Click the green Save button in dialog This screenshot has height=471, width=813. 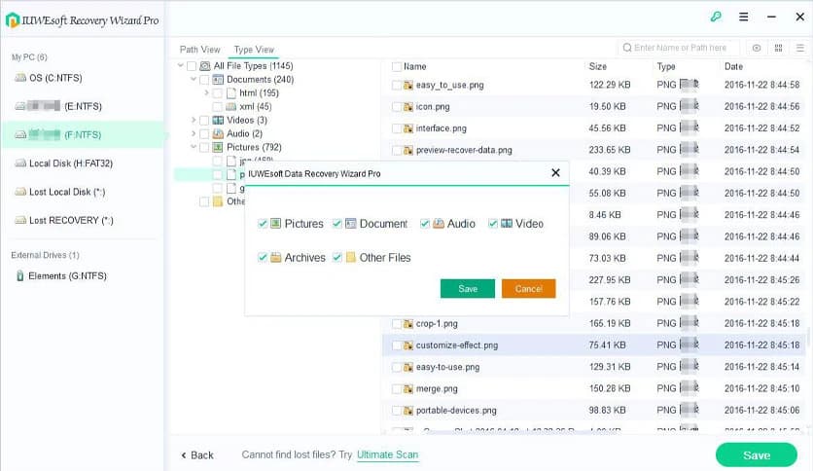point(468,288)
